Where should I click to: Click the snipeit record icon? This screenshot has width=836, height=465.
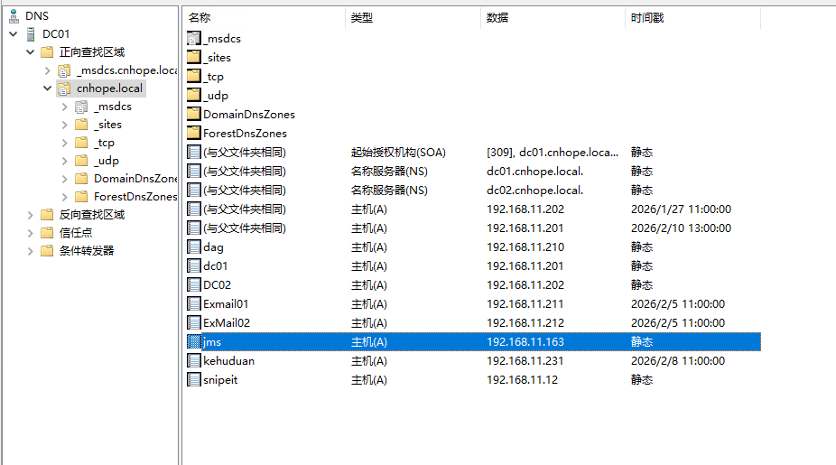tap(194, 380)
